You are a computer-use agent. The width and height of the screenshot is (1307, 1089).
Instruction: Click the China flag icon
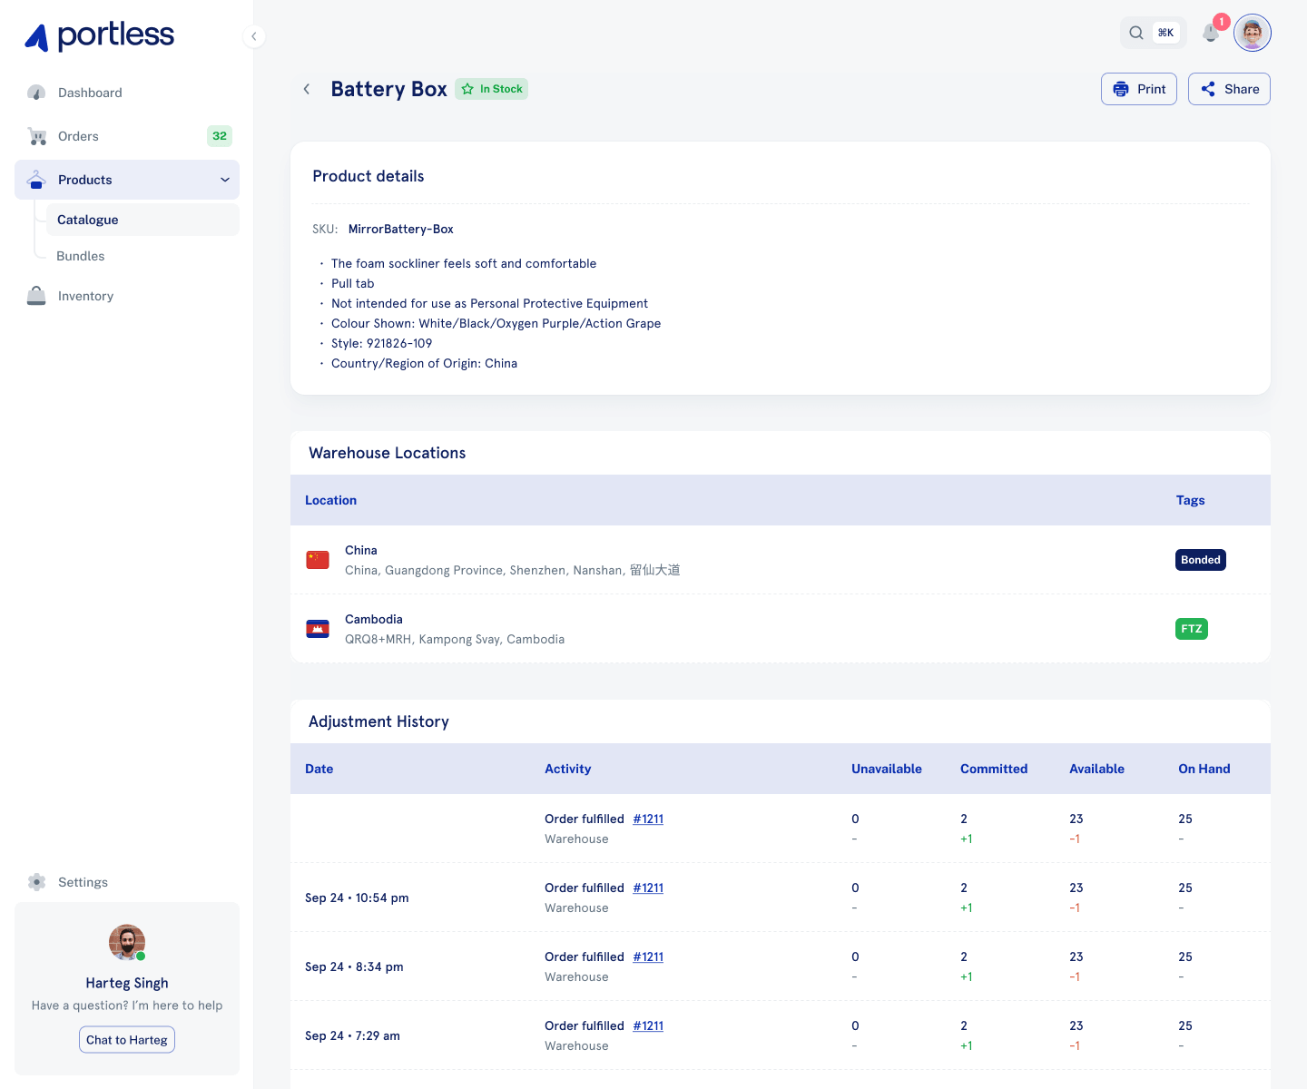(x=318, y=560)
